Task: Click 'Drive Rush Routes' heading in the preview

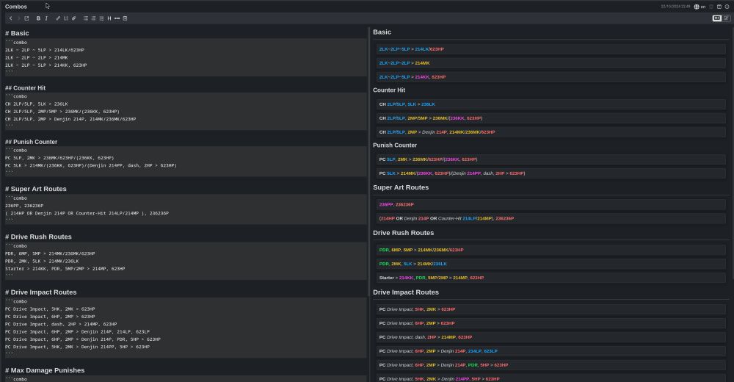Action: pyautogui.click(x=404, y=233)
